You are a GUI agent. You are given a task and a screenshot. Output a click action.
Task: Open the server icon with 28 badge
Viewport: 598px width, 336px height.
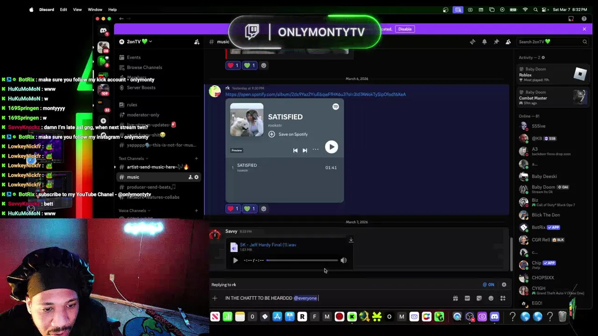tap(103, 47)
